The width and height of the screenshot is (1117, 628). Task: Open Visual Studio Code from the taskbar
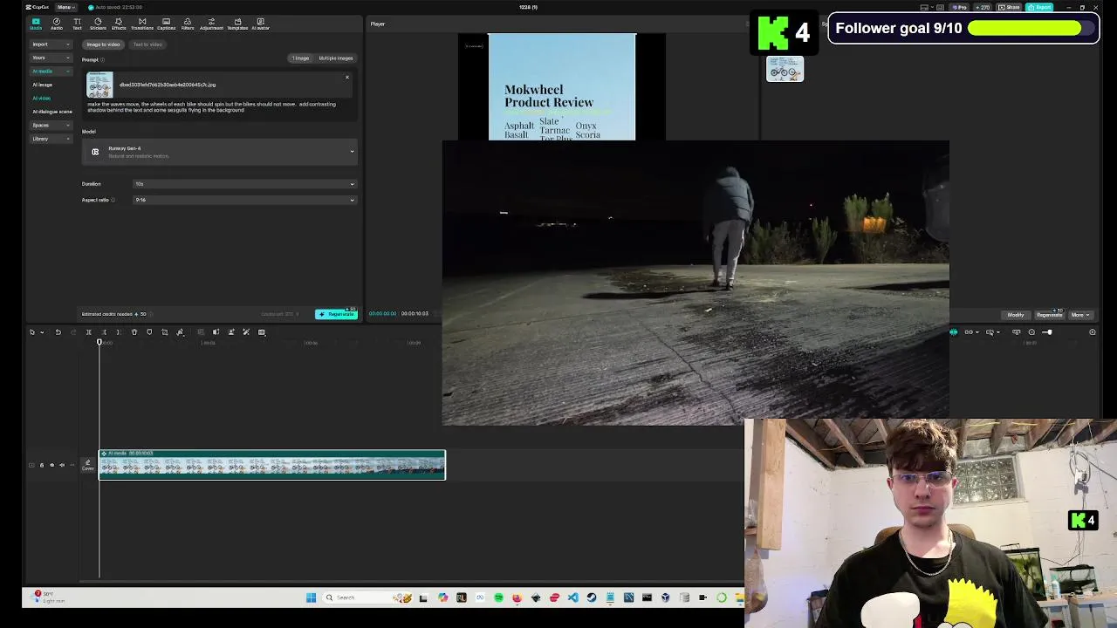pyautogui.click(x=572, y=597)
